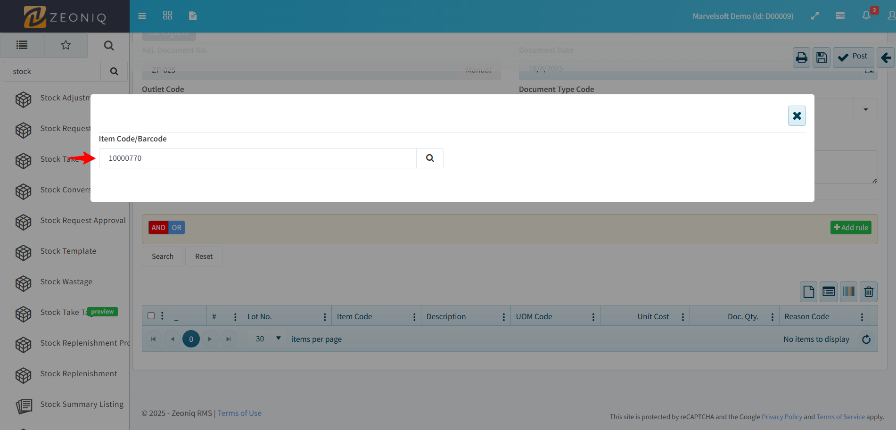Click the Add rule button

click(x=851, y=228)
